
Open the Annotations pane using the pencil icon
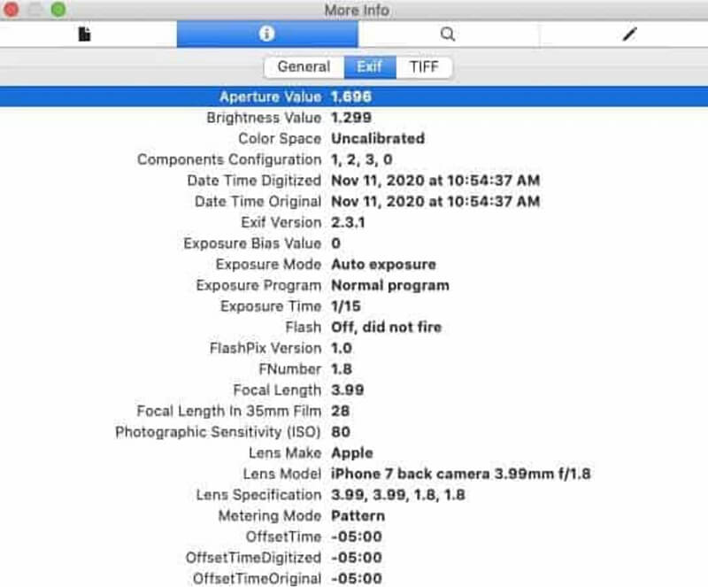pyautogui.click(x=628, y=35)
